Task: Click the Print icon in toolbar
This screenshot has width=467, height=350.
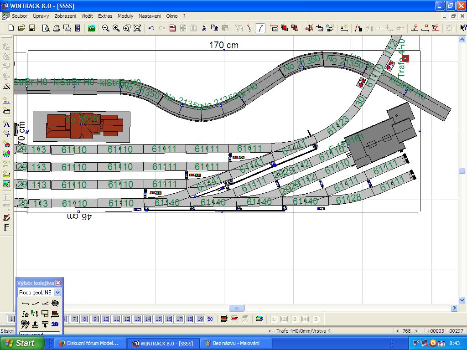Action: 56,28
